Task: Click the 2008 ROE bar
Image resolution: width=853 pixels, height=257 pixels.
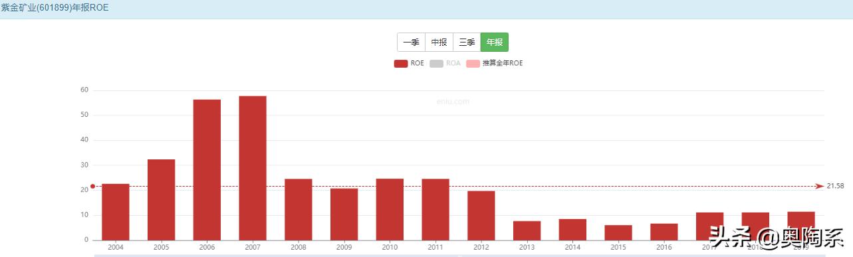Action: [299, 209]
